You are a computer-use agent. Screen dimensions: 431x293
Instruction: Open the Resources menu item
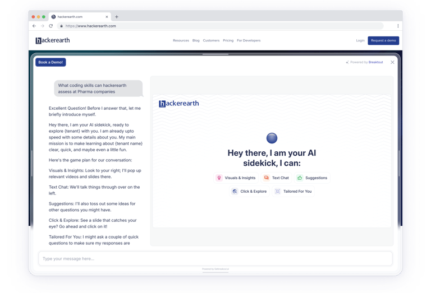click(181, 40)
